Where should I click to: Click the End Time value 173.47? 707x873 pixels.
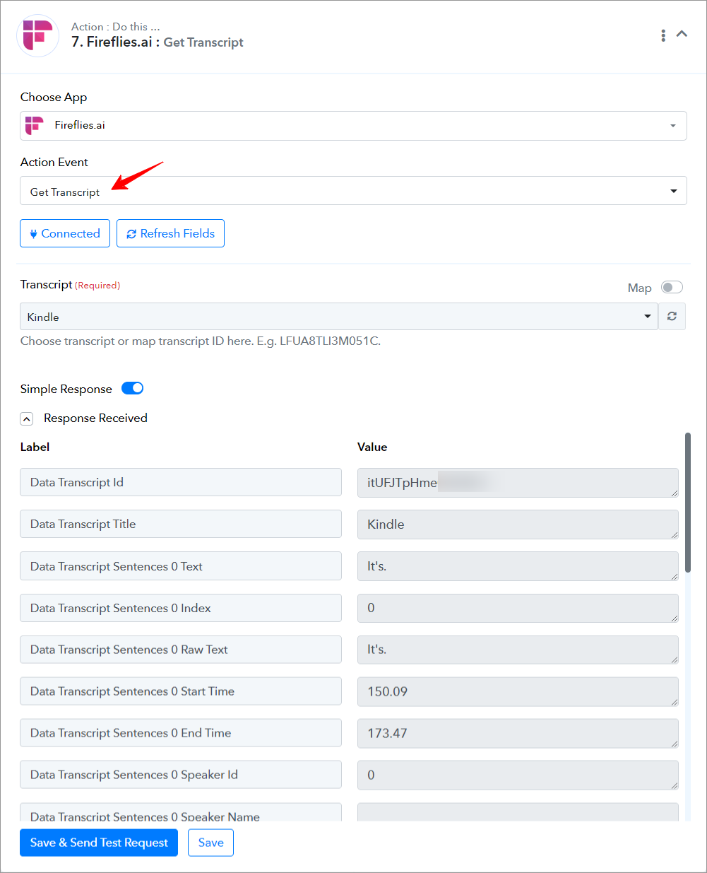pos(518,733)
